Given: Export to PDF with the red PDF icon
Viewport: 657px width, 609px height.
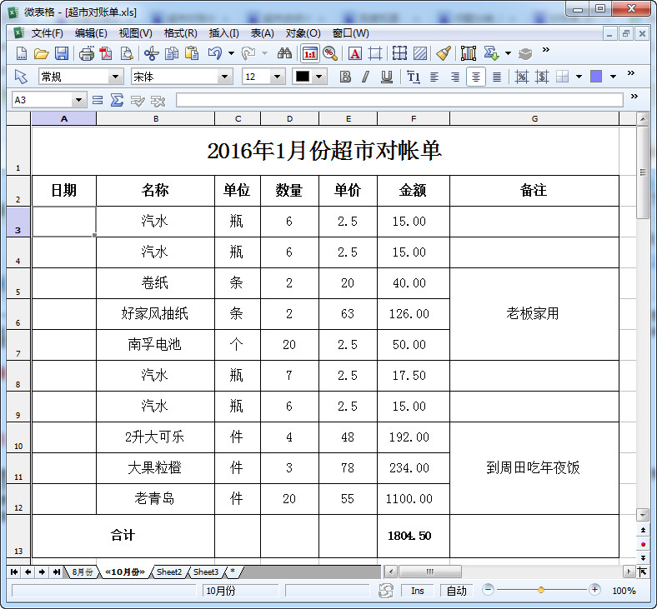Looking at the screenshot, I should pyautogui.click(x=106, y=53).
